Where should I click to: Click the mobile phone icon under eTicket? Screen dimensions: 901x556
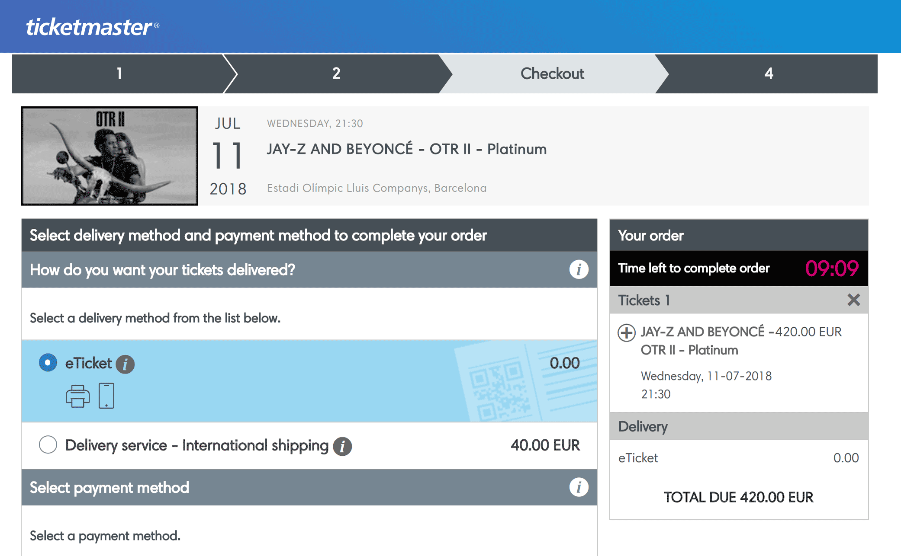(x=106, y=396)
